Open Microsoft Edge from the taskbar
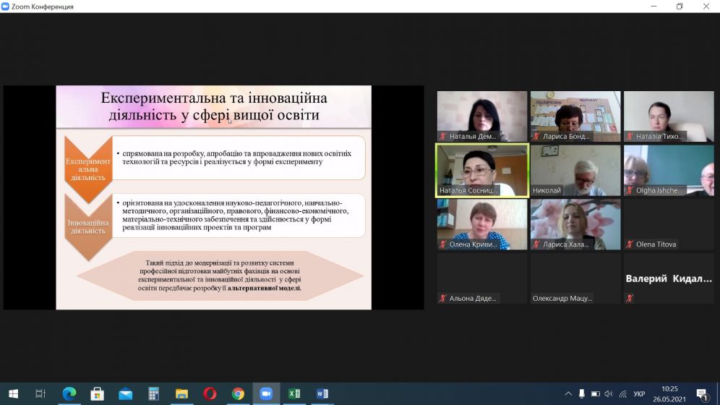 69,393
